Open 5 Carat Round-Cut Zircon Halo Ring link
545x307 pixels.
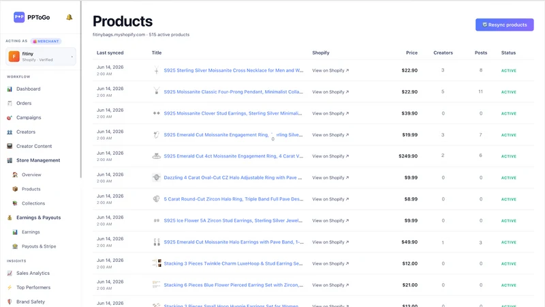click(x=233, y=199)
